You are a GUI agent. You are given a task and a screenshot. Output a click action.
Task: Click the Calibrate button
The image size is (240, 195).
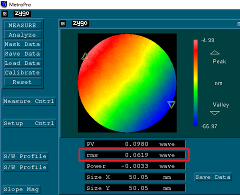click(x=22, y=72)
